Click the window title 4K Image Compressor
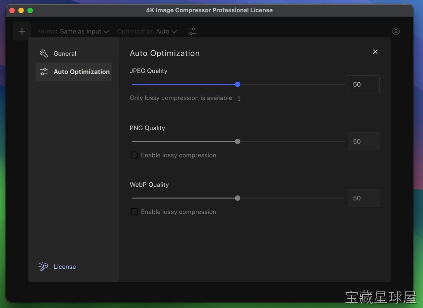This screenshot has width=423, height=308. click(210, 10)
